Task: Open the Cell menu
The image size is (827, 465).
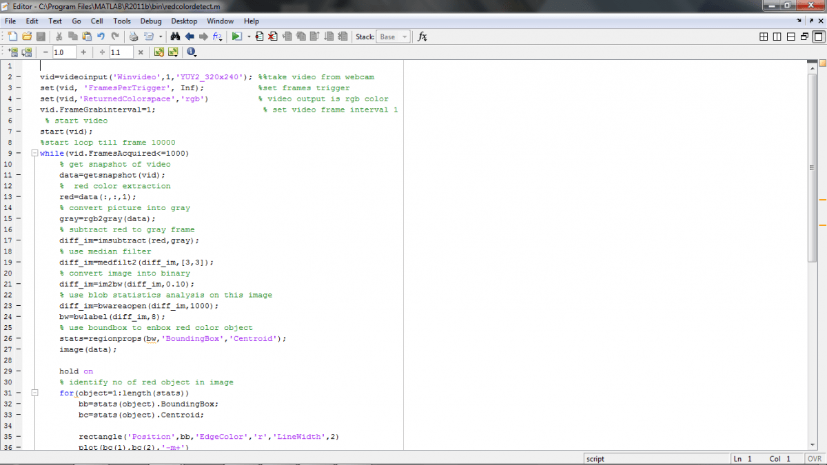Action: click(x=96, y=21)
